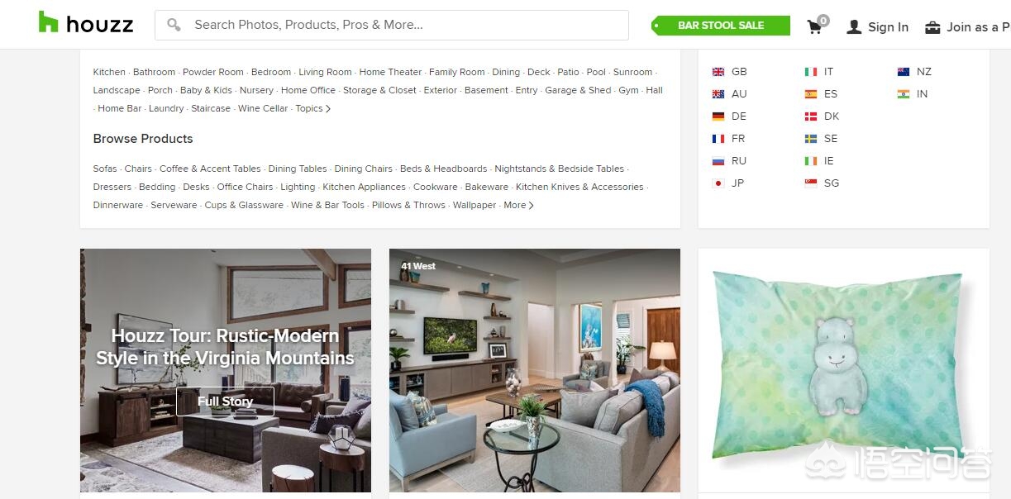This screenshot has width=1011, height=499.
Task: Click the Houzz logo icon
Action: 49,23
